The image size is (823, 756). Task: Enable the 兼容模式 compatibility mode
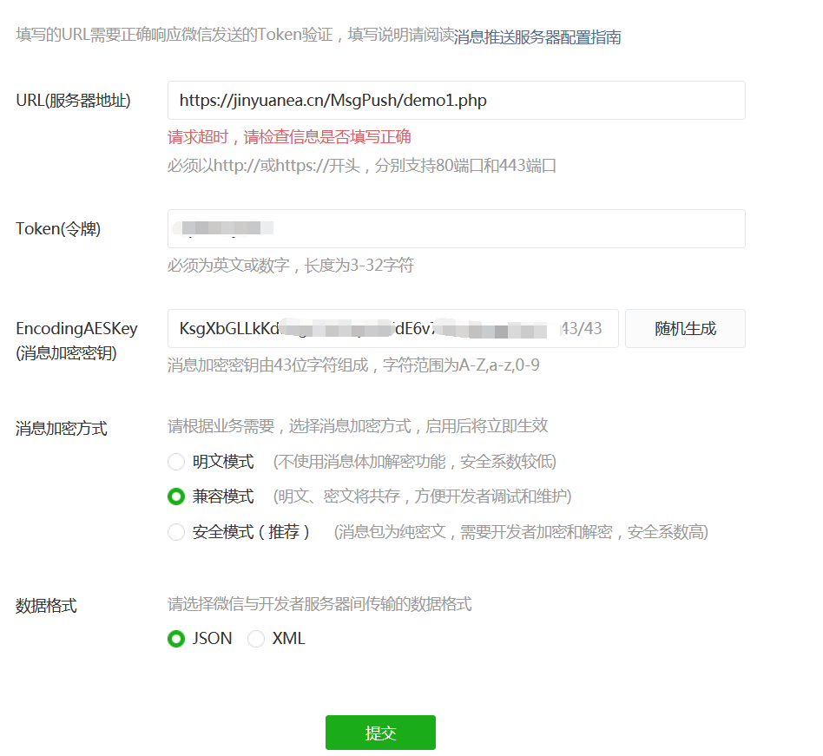177,496
